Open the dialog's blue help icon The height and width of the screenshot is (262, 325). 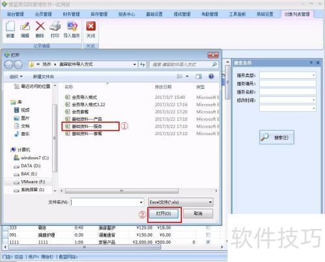pos(211,76)
